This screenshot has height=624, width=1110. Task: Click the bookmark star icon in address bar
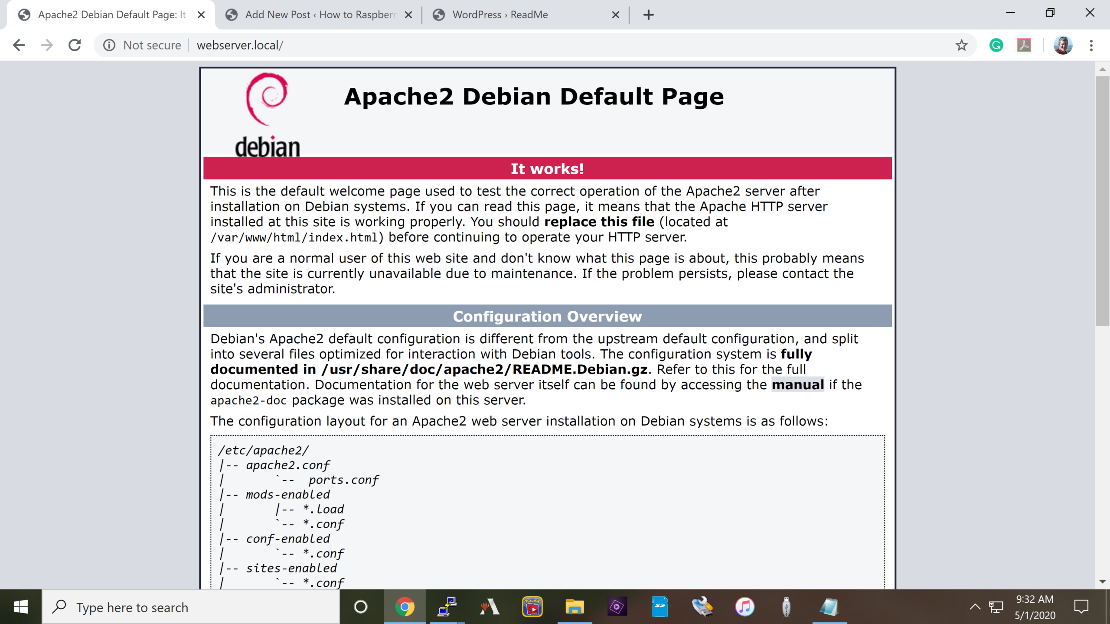(x=962, y=45)
